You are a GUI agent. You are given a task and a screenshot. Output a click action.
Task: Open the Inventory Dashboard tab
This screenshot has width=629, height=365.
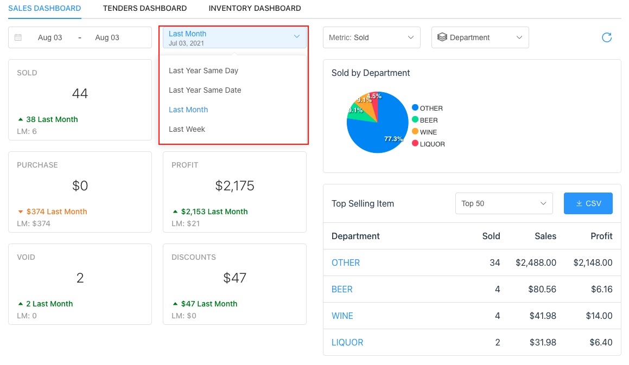click(x=255, y=8)
